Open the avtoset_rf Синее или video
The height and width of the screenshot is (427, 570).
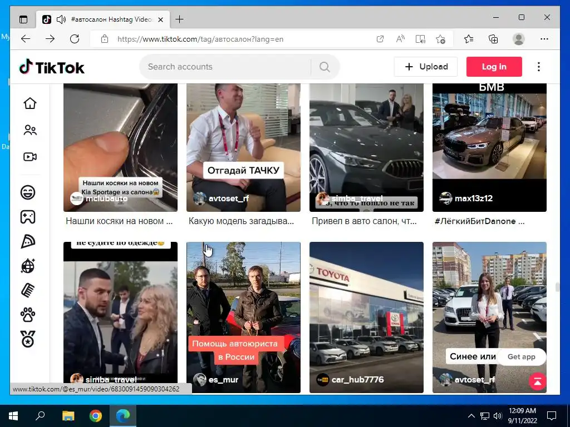pyautogui.click(x=489, y=317)
